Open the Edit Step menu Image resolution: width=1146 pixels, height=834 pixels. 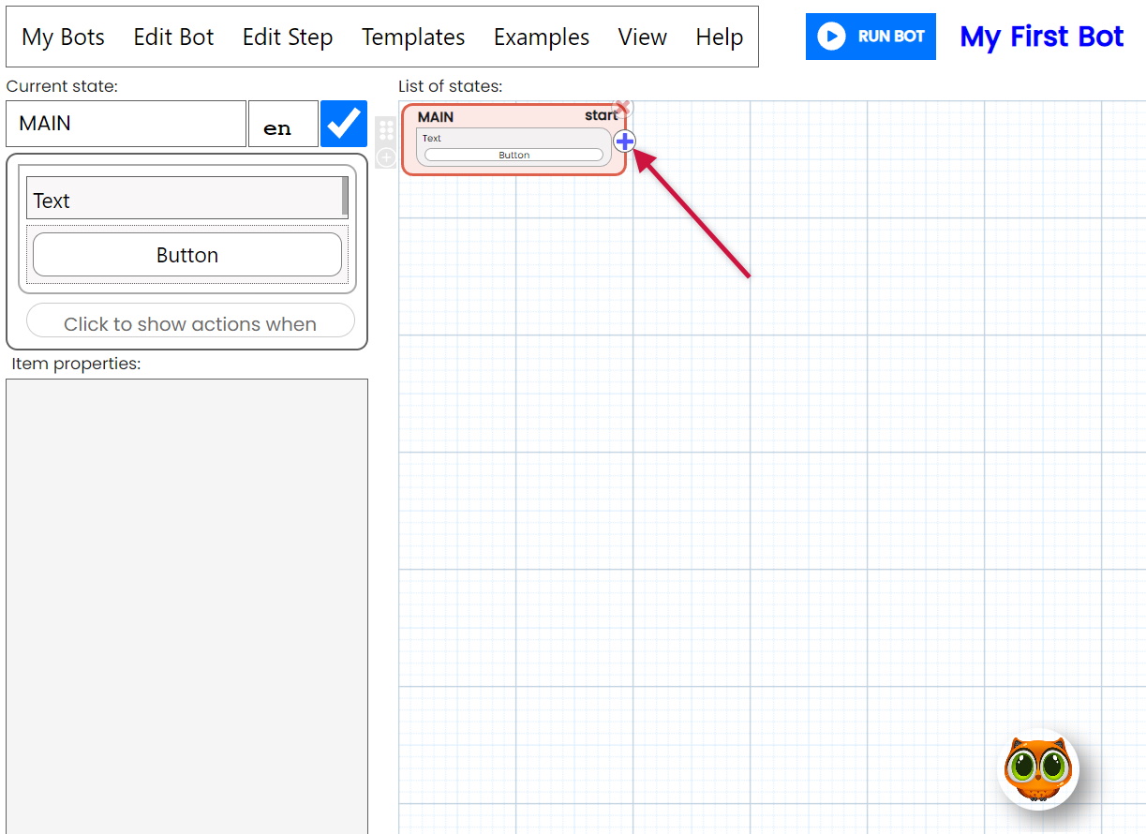(288, 37)
